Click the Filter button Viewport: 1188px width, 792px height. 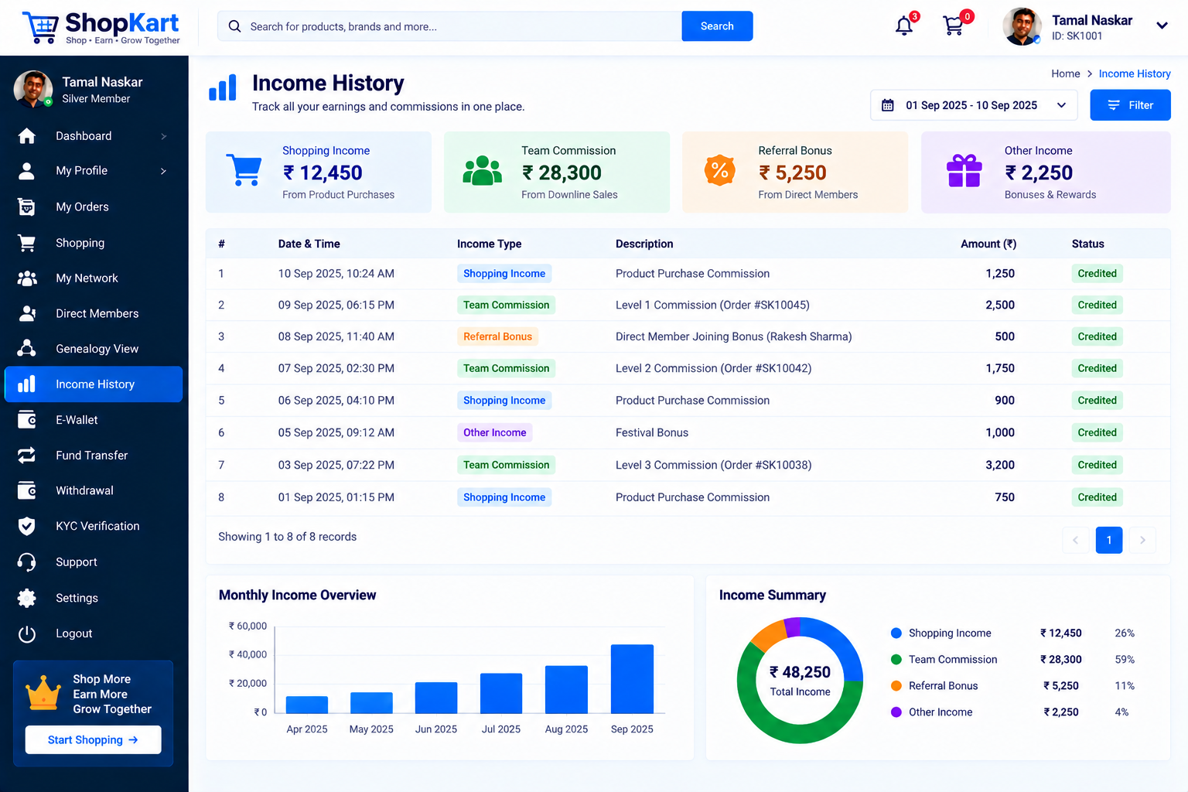pyautogui.click(x=1130, y=105)
